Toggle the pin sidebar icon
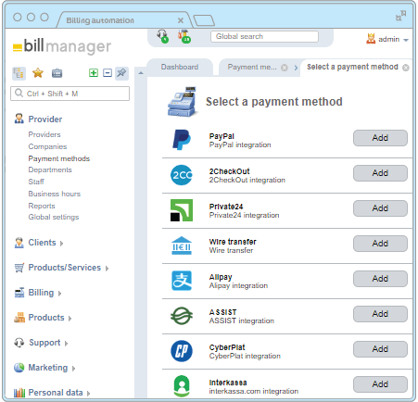418x402 pixels. tap(121, 73)
